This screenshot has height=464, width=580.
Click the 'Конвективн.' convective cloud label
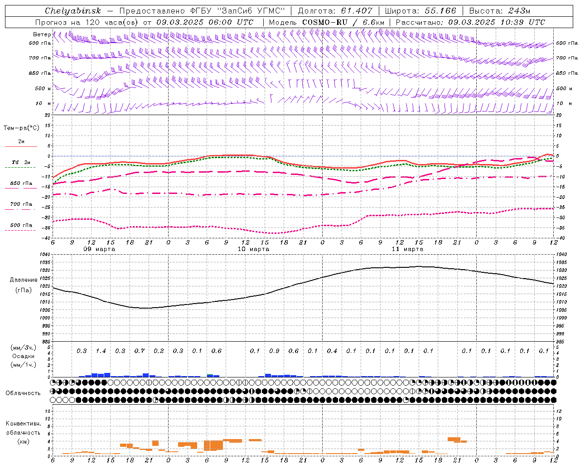point(24,424)
